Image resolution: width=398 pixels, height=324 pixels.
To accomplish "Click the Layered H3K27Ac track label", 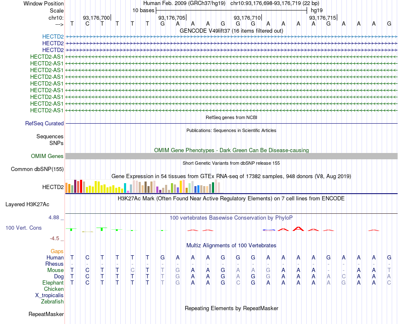I will click(x=27, y=205).
